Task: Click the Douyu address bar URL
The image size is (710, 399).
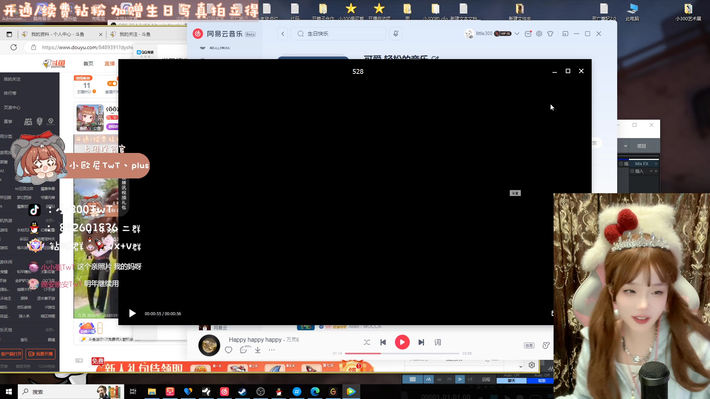Action: (87, 47)
